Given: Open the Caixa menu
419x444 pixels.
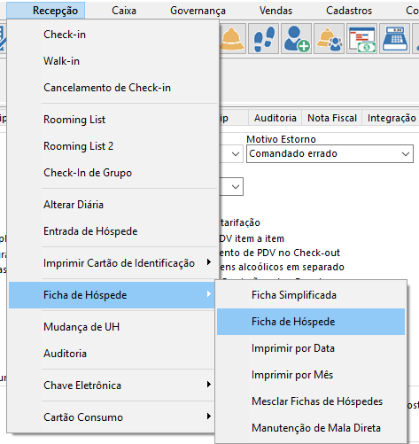Looking at the screenshot, I should 124,11.
